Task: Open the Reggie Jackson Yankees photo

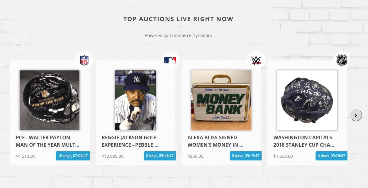Action: click(136, 100)
